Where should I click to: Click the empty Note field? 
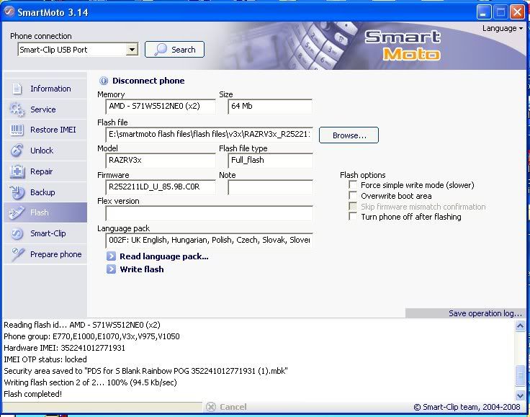click(x=270, y=187)
